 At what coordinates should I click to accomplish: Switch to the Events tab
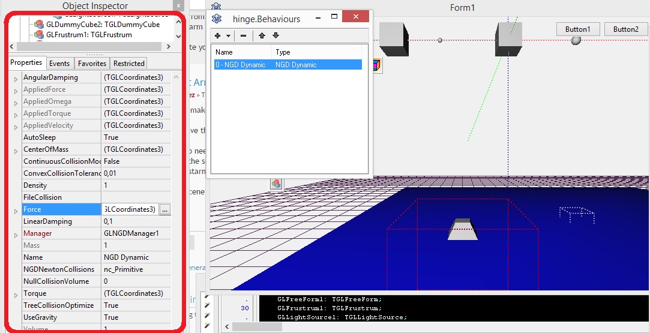coord(59,63)
